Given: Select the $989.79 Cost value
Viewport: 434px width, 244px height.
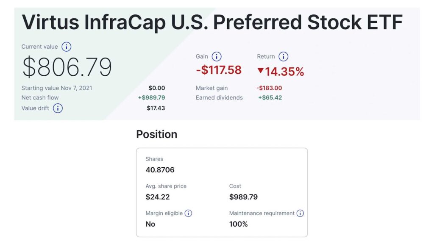Looking at the screenshot, I should [x=243, y=197].
